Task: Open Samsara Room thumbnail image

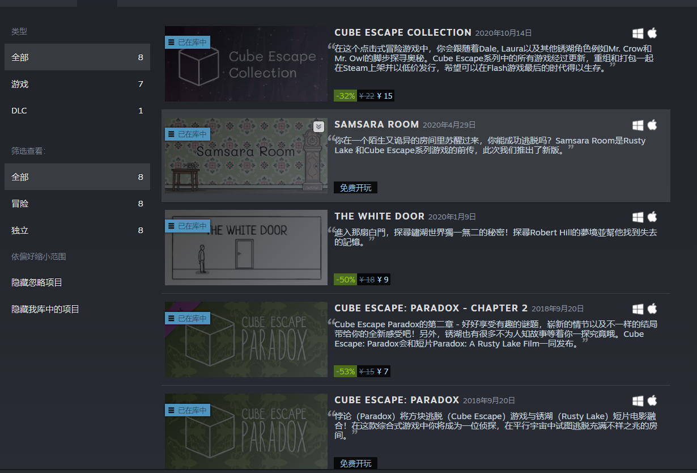Action: (246, 156)
